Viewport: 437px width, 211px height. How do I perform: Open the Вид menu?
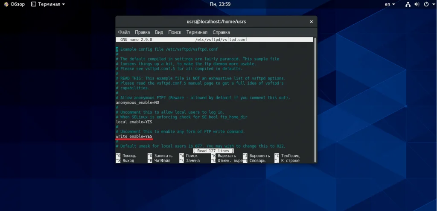pyautogui.click(x=159, y=32)
